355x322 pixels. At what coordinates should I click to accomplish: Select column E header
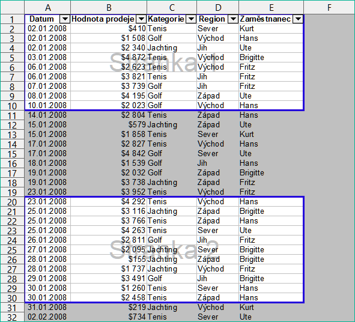[x=272, y=7]
